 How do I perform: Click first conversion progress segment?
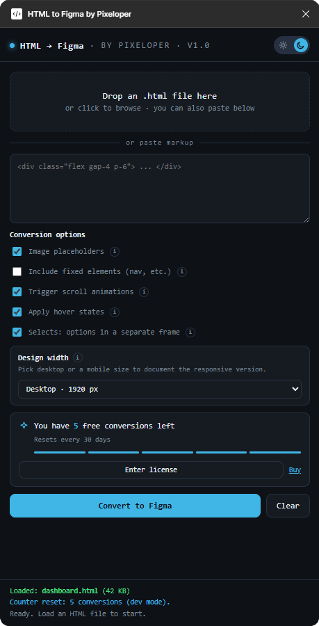pyautogui.click(x=60, y=452)
